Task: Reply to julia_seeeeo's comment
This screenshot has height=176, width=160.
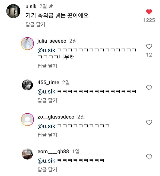Action: pos(47,66)
